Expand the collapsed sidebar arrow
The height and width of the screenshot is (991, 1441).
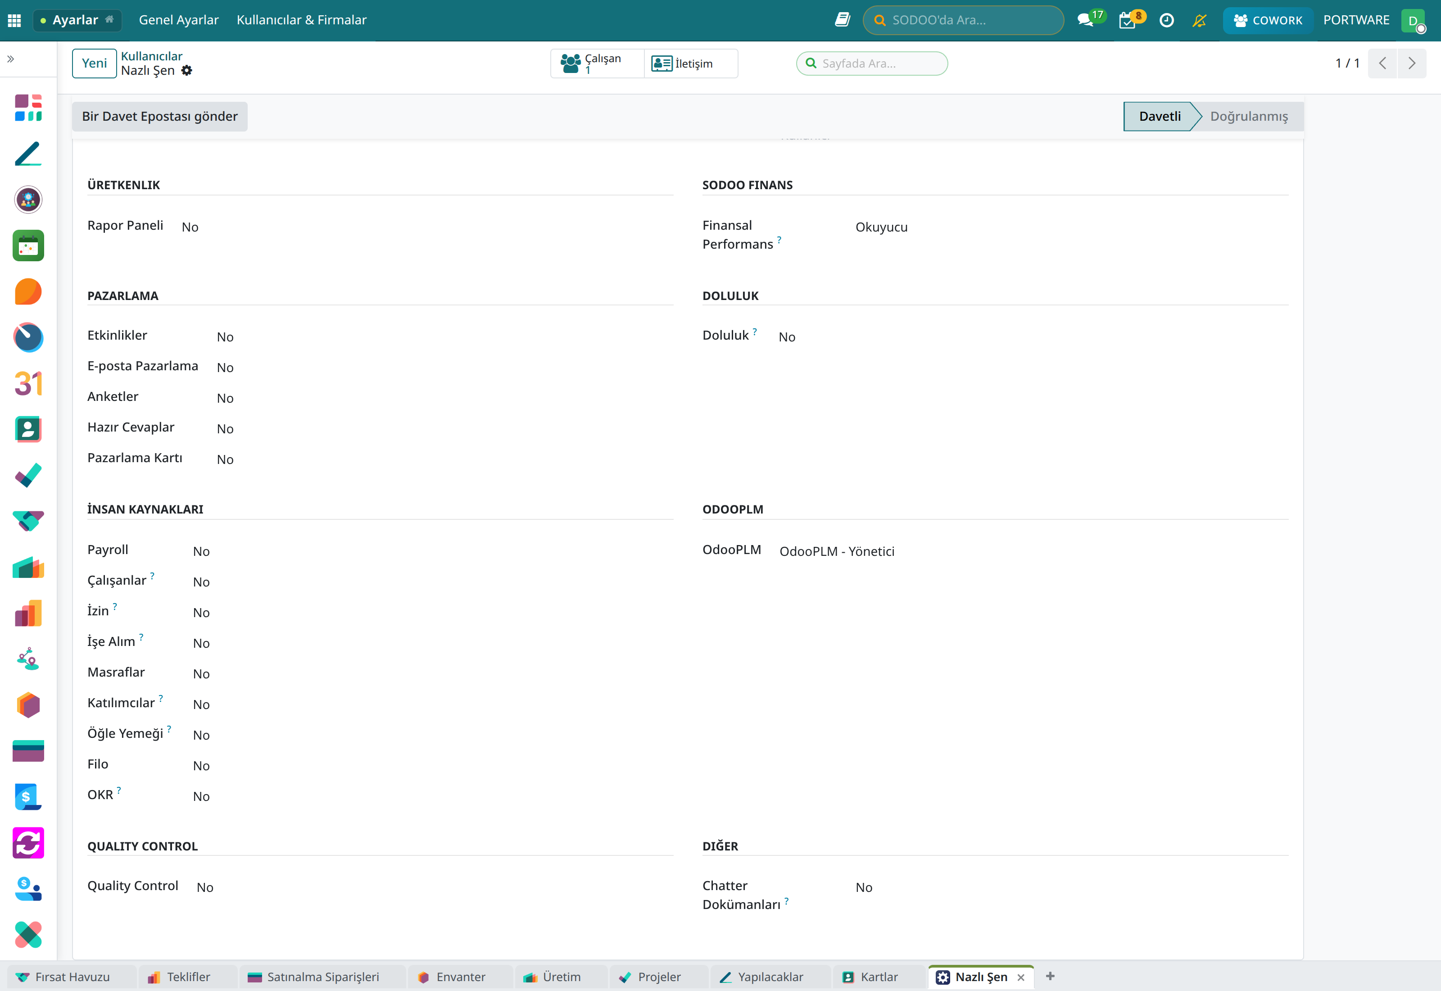coord(10,59)
